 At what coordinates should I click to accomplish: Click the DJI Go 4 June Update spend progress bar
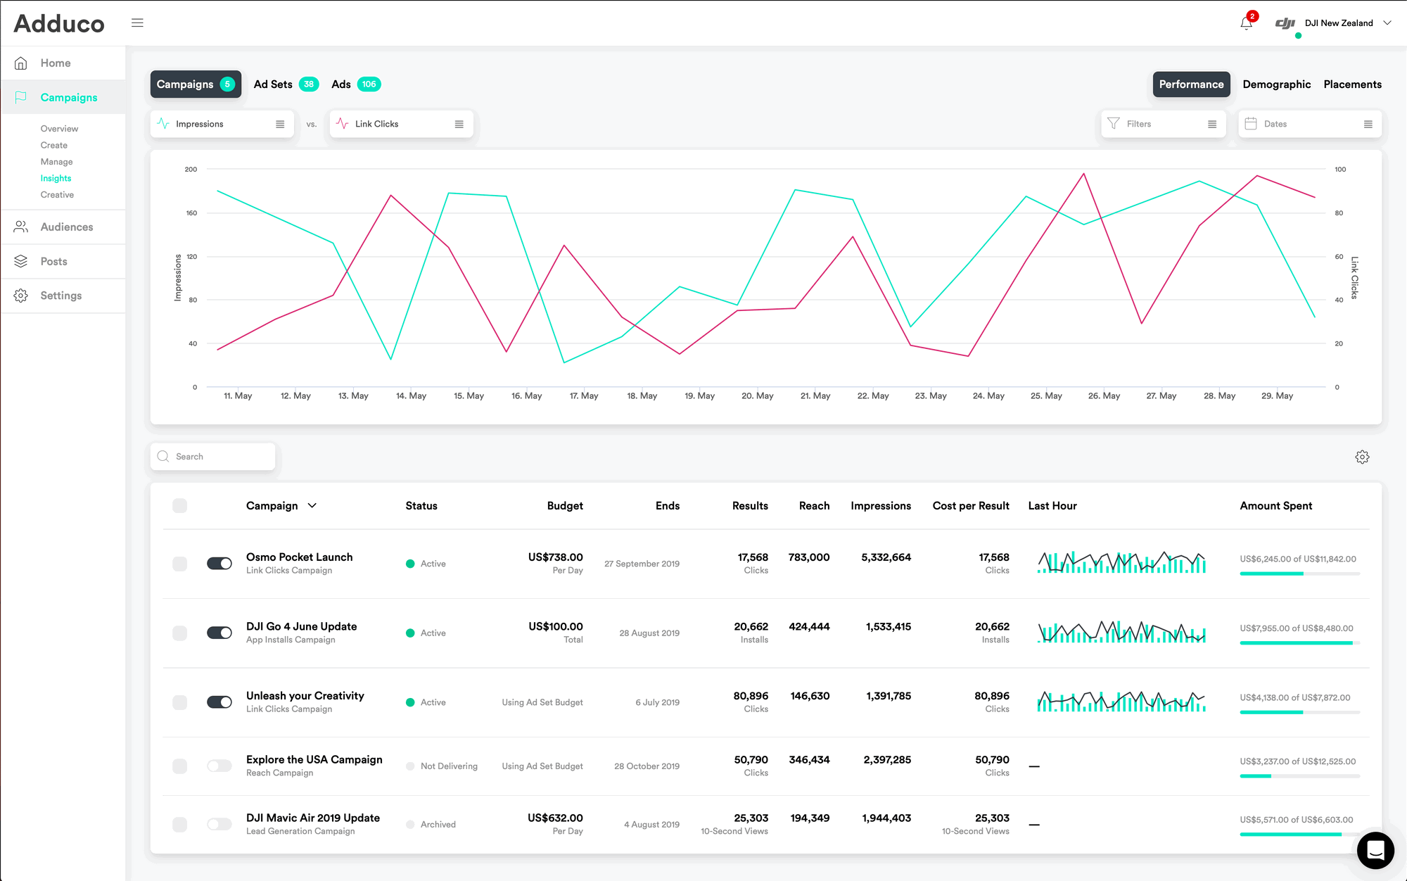tap(1299, 642)
